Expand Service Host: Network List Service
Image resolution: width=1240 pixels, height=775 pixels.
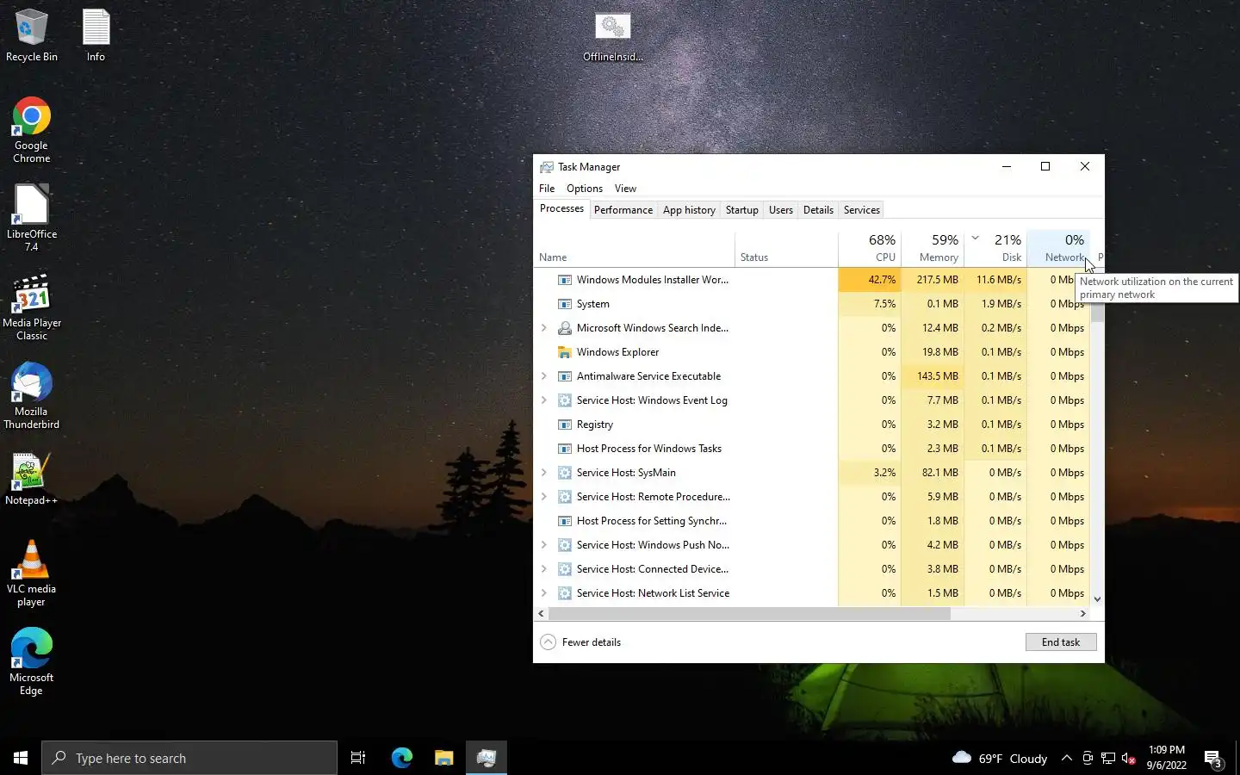[x=543, y=593]
